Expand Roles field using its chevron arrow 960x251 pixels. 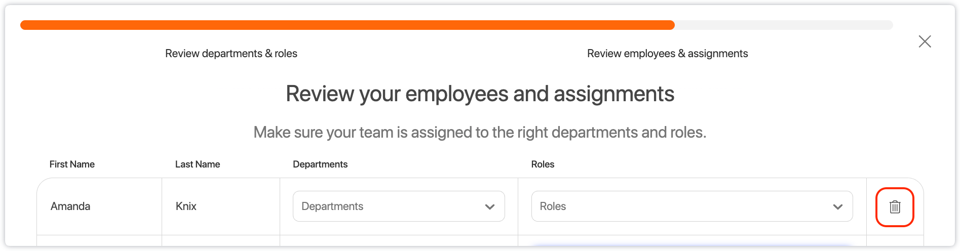837,206
